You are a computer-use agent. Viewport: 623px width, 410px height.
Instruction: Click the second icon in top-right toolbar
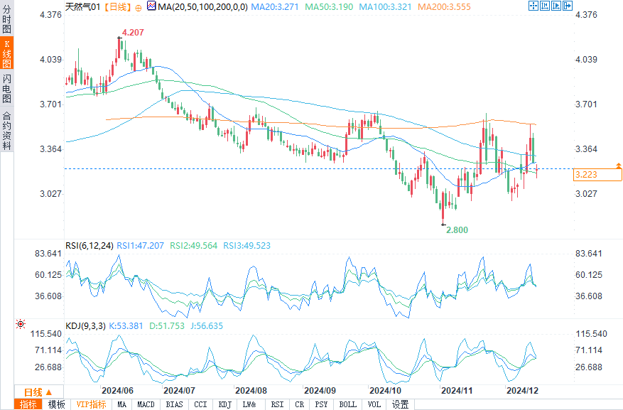coord(544,6)
